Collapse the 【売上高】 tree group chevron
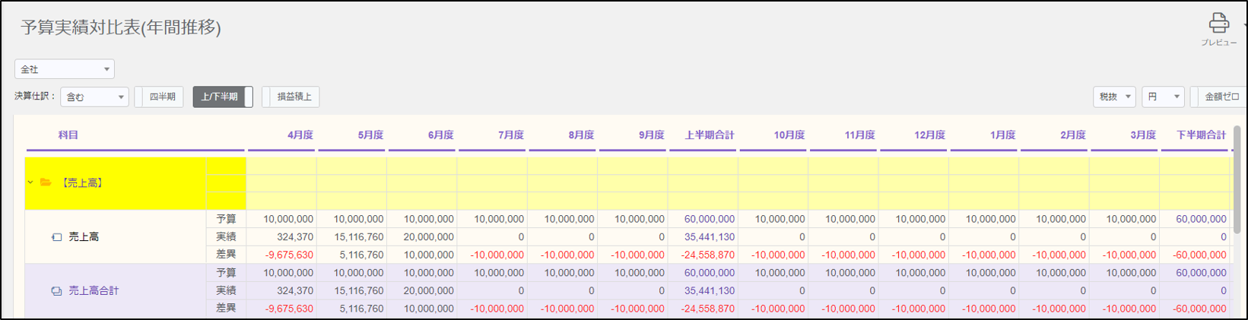 [x=30, y=182]
